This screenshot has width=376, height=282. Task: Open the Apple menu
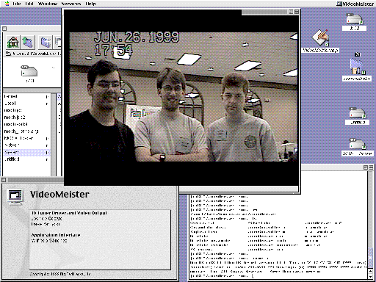(7, 4)
